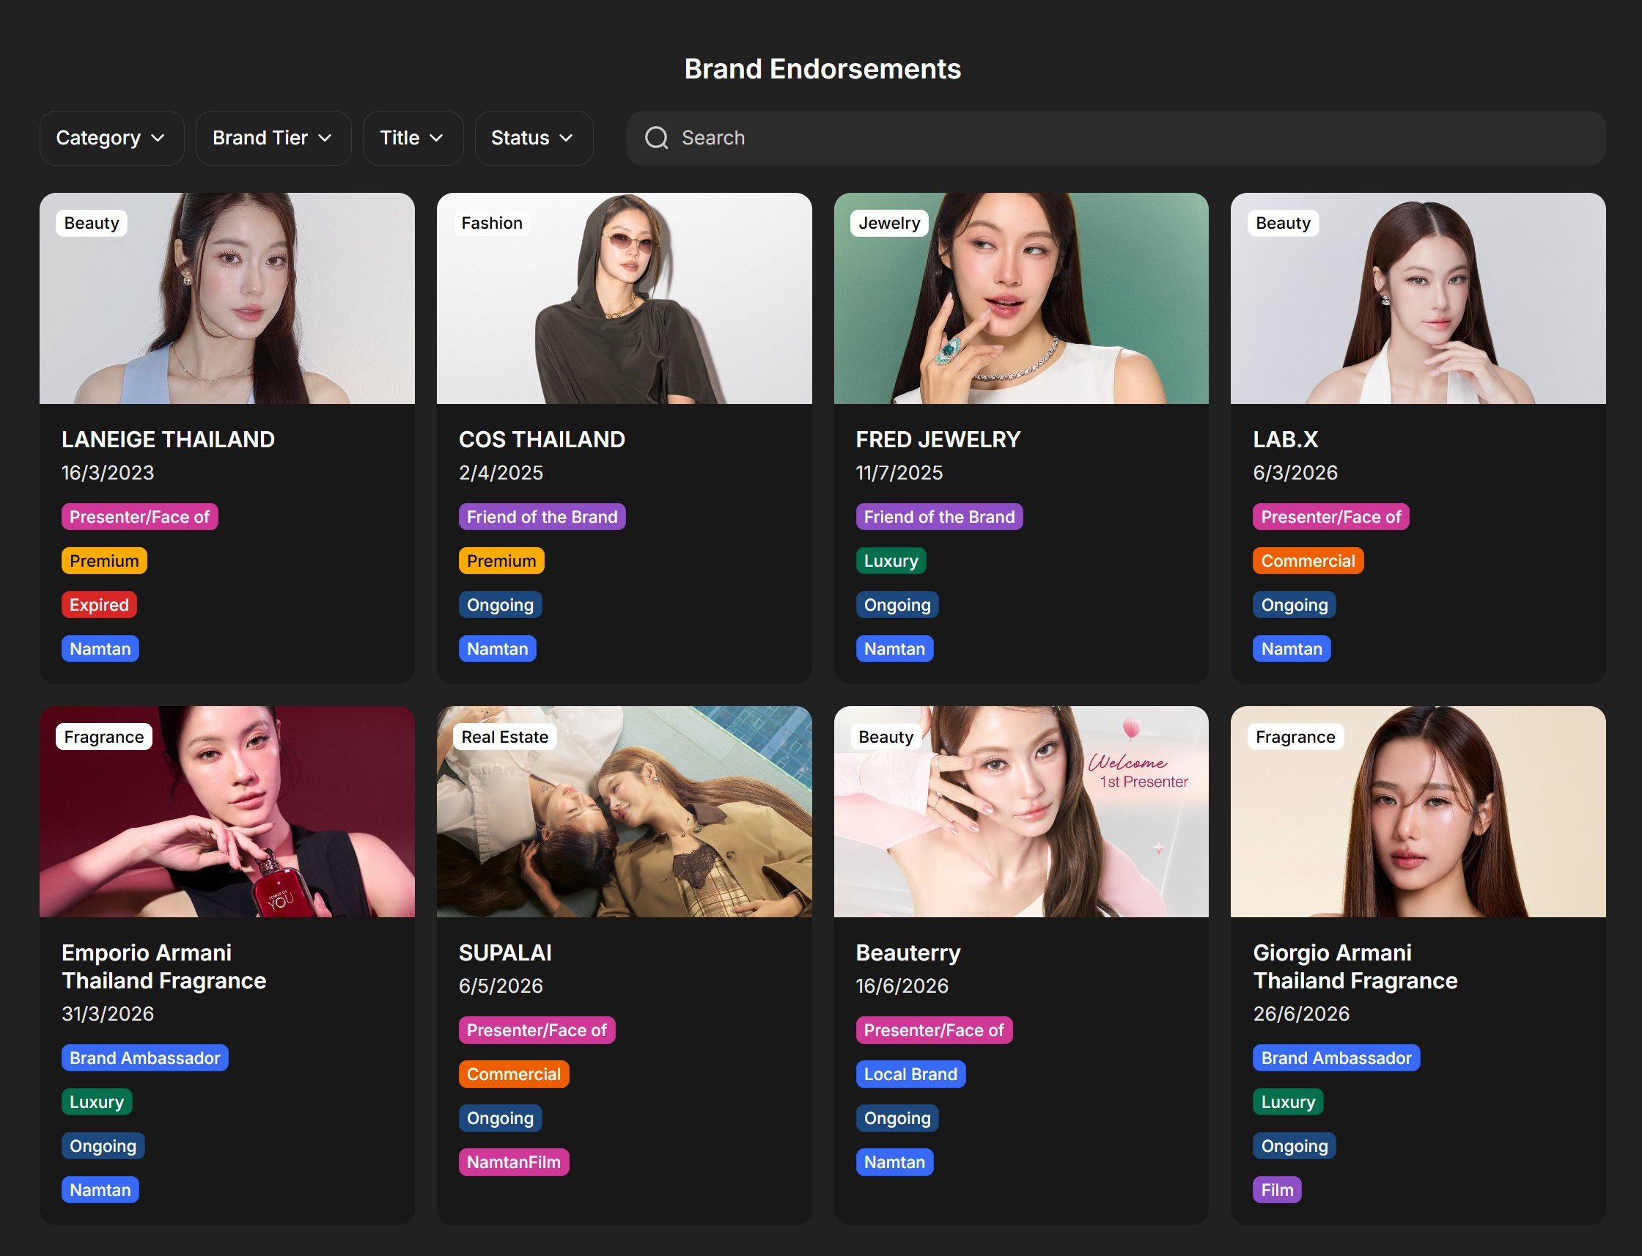
Task: Select the Film tag on Giorgio Armani
Action: pyautogui.click(x=1277, y=1190)
